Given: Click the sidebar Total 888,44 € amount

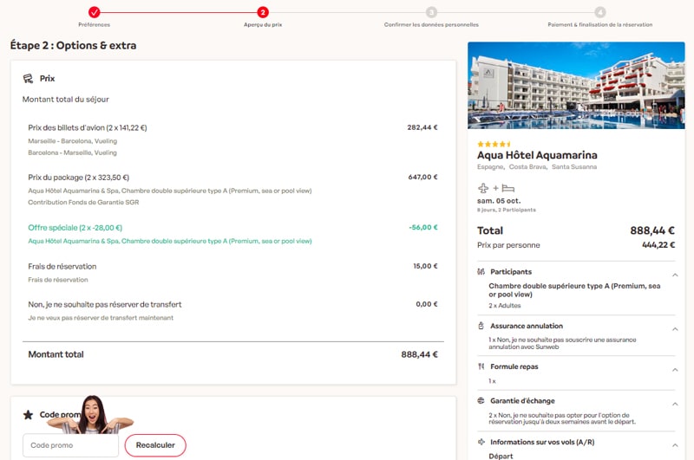Looking at the screenshot, I should [x=652, y=230].
